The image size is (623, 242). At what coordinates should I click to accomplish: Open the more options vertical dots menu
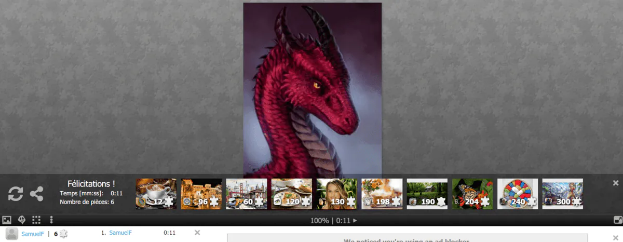click(x=51, y=220)
